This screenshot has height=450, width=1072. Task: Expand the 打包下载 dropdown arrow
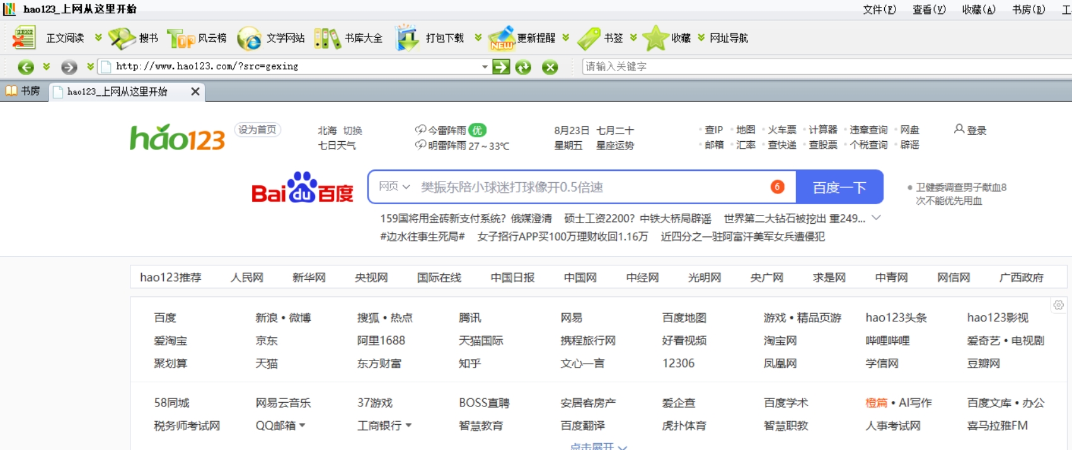click(478, 38)
